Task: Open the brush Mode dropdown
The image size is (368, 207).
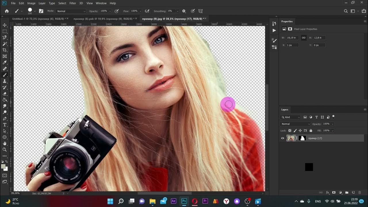Action: tap(71, 11)
